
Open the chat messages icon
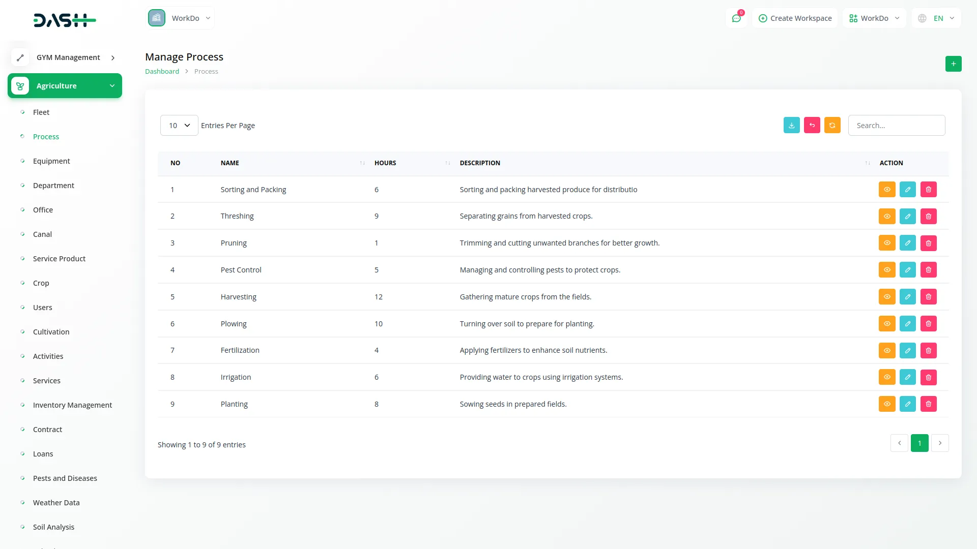736,18
